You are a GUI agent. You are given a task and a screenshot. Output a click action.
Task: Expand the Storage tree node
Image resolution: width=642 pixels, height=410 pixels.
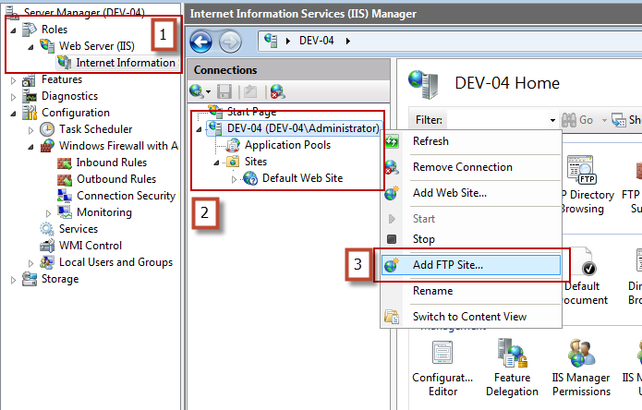(13, 281)
